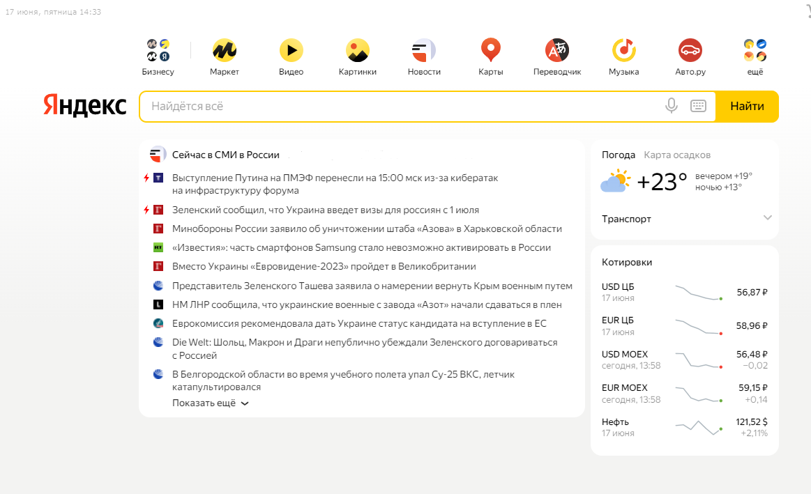Open the Картинки service icon
This screenshot has height=494, width=811.
[358, 50]
